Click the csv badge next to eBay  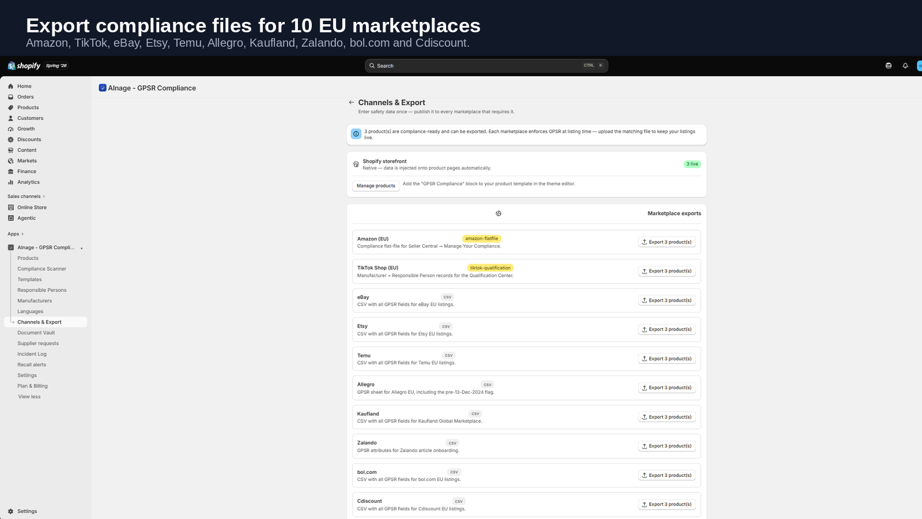pos(447,297)
